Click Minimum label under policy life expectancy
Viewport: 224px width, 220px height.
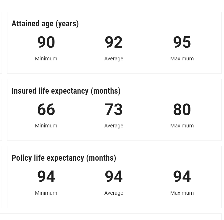click(46, 193)
